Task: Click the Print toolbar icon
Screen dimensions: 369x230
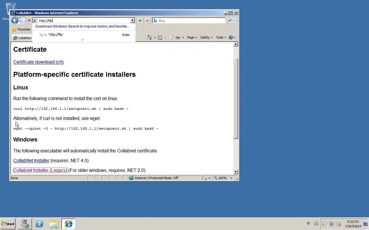Action: [x=178, y=37]
